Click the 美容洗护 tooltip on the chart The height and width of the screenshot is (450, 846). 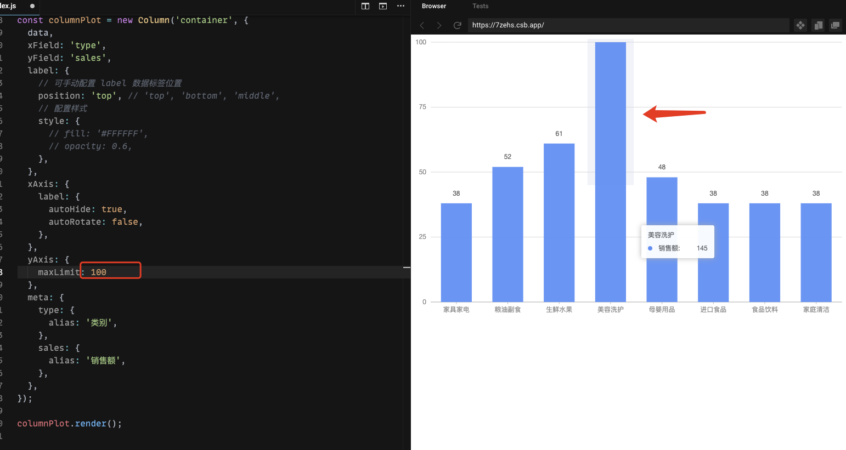(678, 241)
